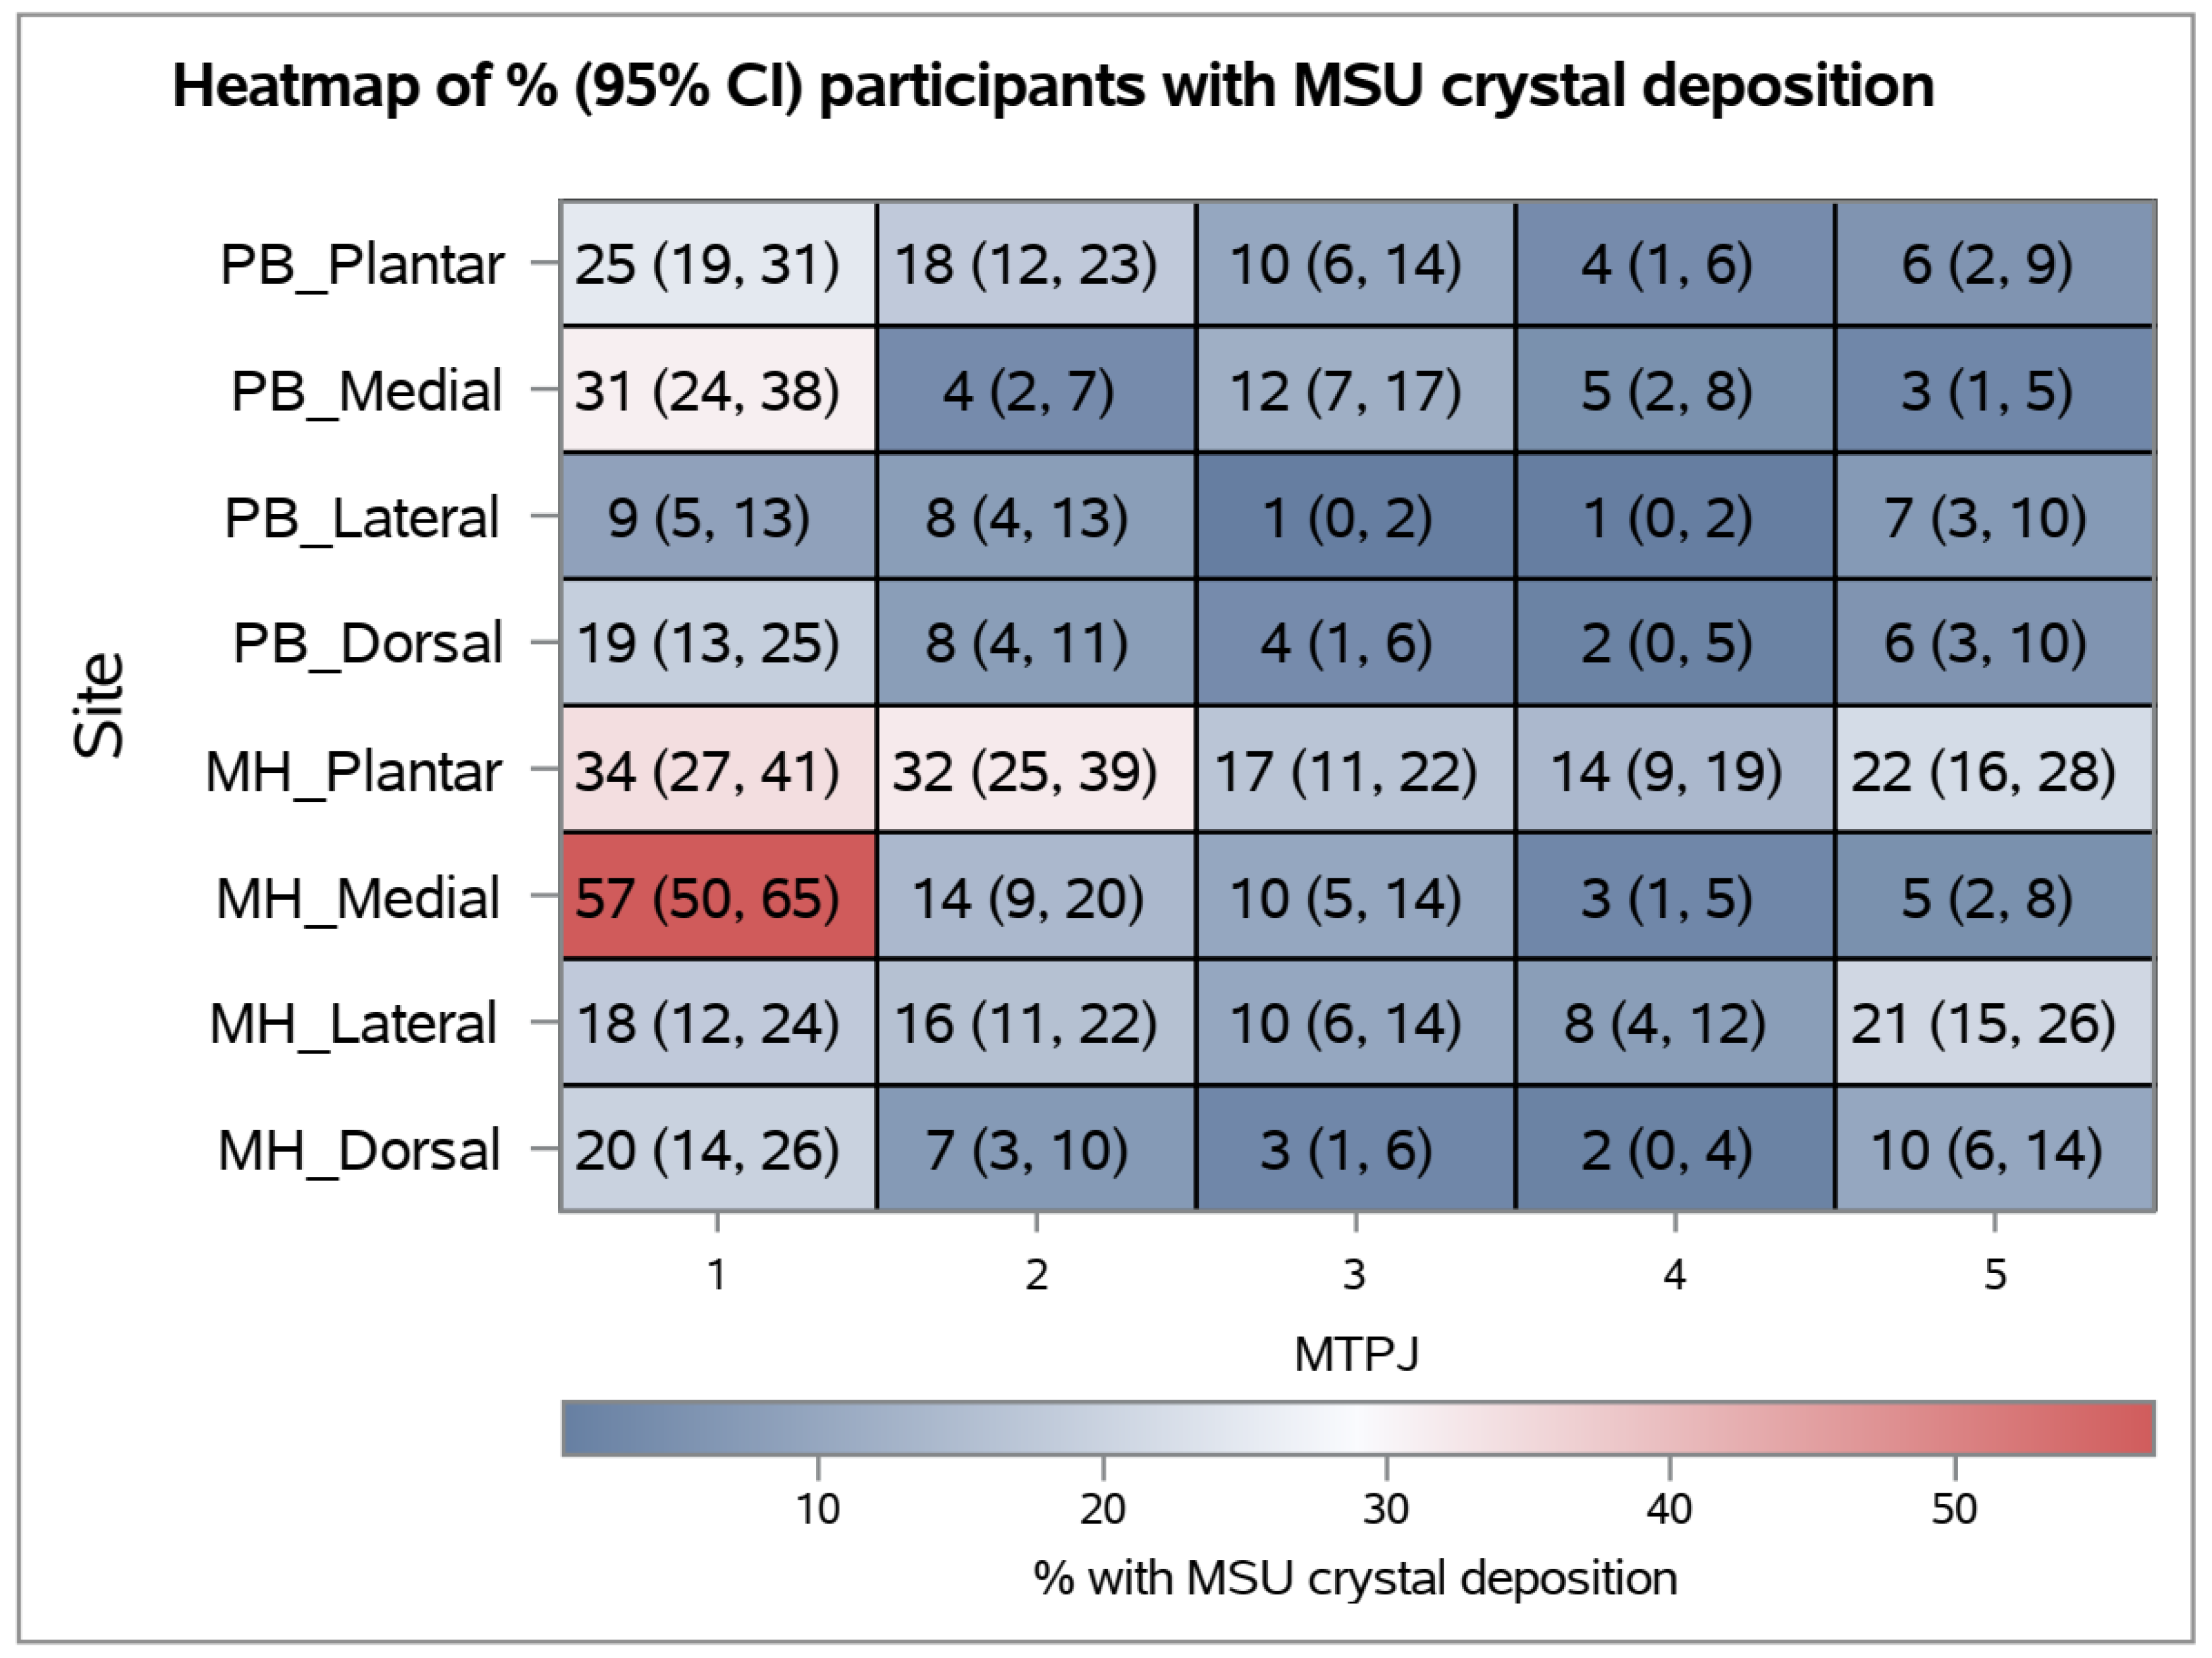Click the Site y-axis title
Image resolution: width=2212 pixels, height=1658 pixels.
pos(100,705)
